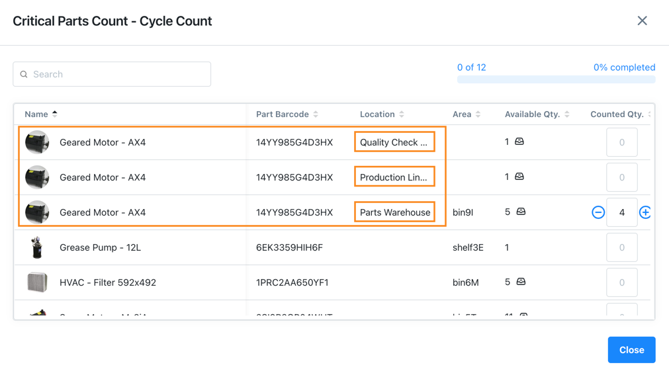Open Geared Motor thumbnail in Parts Warehouse row
Image resolution: width=669 pixels, height=381 pixels.
pyautogui.click(x=37, y=212)
